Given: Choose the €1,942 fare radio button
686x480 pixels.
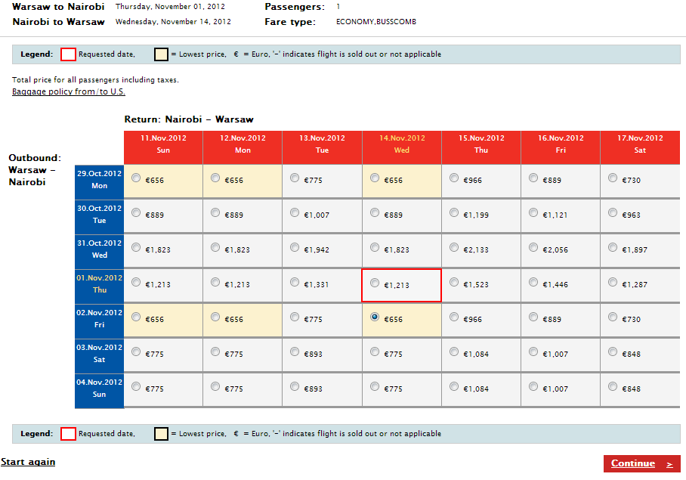Looking at the screenshot, I should (295, 247).
